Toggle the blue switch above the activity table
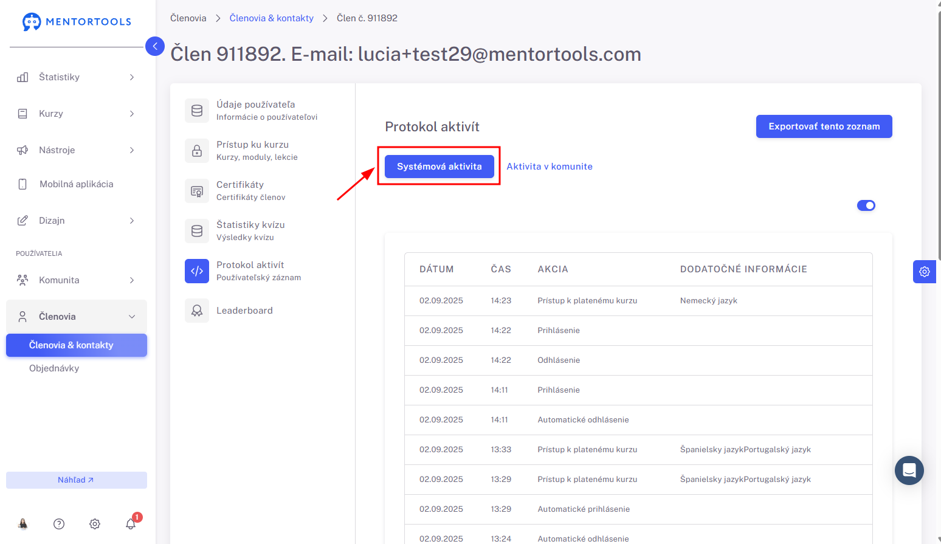941x544 pixels. pyautogui.click(x=866, y=205)
